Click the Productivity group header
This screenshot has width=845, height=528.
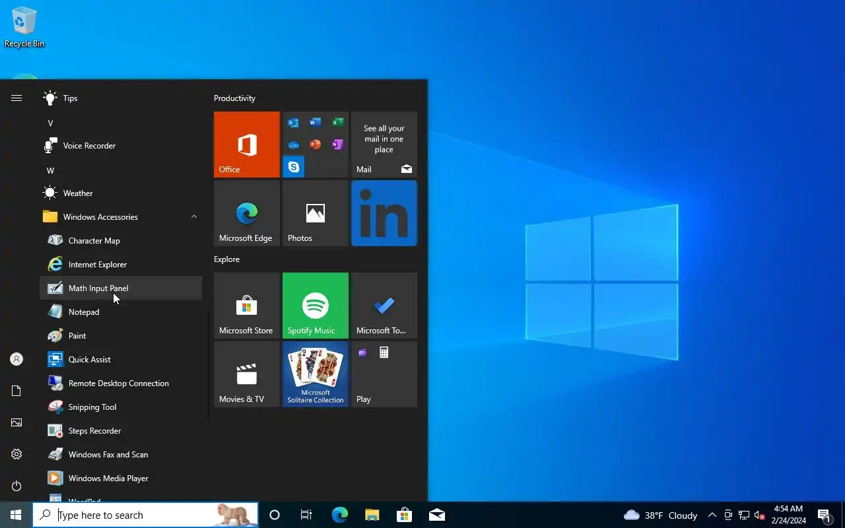click(x=234, y=98)
